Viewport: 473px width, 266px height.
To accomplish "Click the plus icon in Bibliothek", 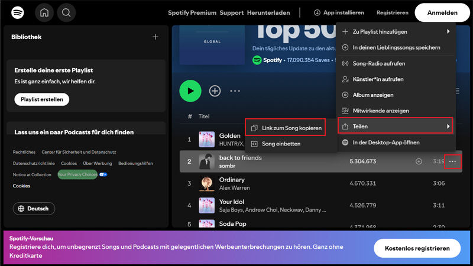I will [155, 37].
